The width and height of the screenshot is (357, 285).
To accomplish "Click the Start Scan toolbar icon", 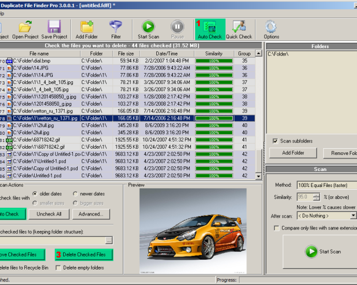I will pyautogui.click(x=148, y=26).
